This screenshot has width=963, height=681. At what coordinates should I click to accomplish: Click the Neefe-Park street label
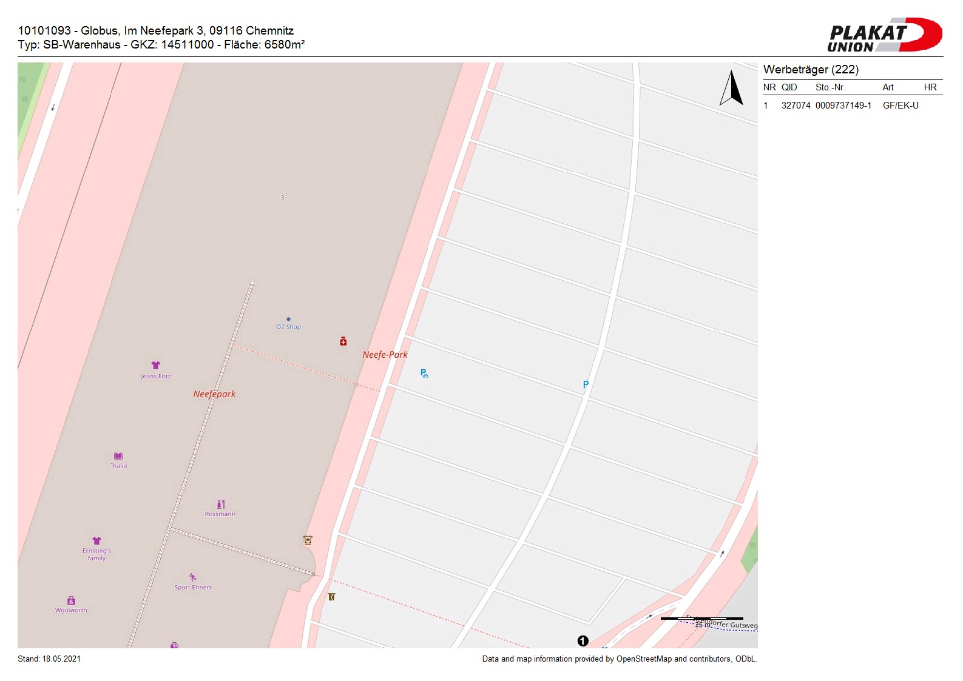pos(385,355)
